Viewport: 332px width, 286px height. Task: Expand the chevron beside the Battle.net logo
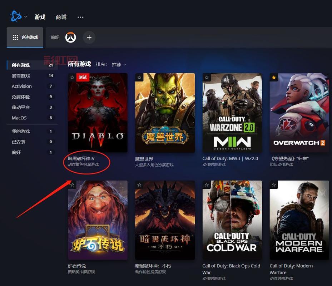[26, 16]
